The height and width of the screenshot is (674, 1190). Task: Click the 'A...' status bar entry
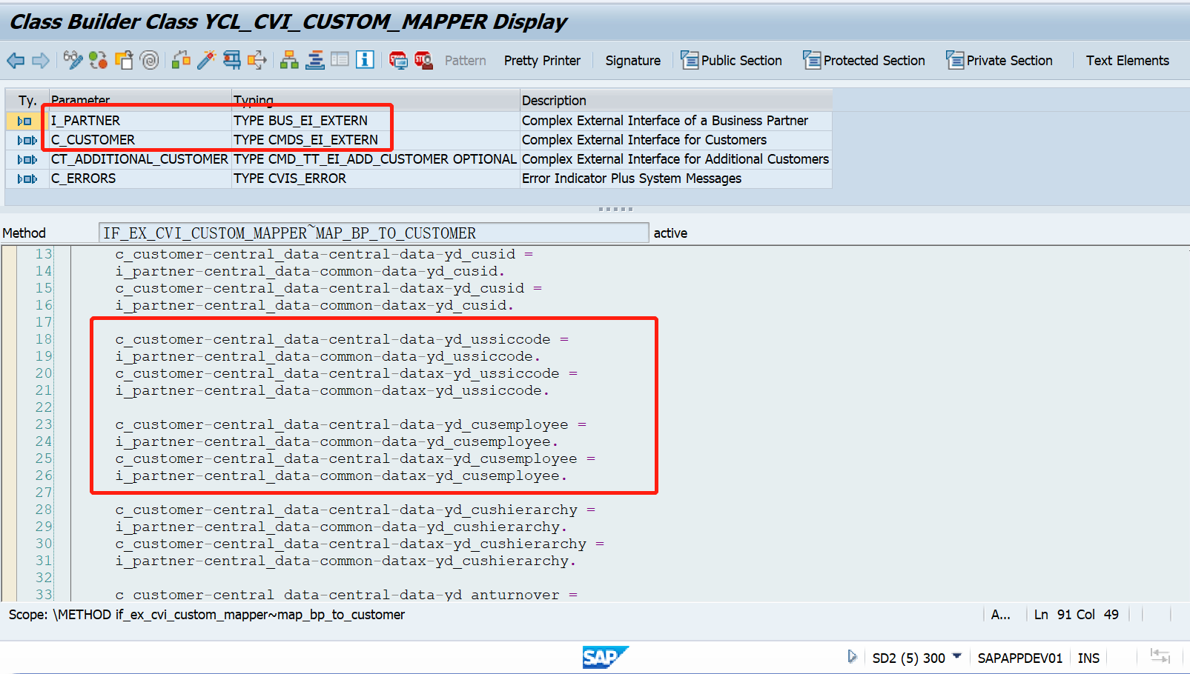(1000, 615)
